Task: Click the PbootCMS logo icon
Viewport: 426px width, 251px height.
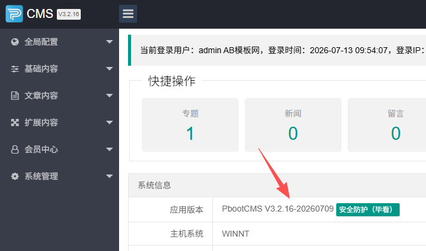Action: (x=14, y=14)
